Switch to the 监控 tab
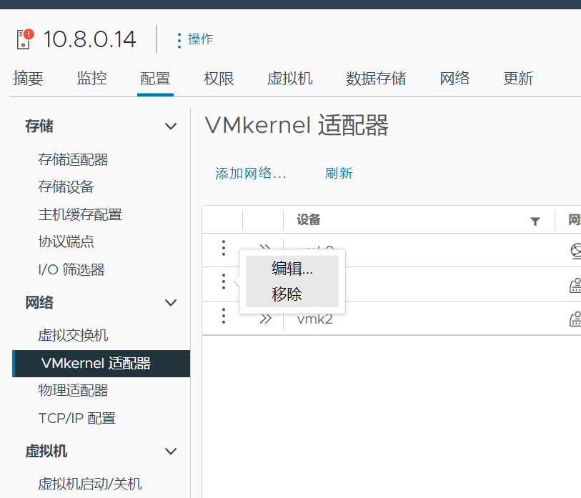Viewport: 581px width, 498px height. [91, 79]
